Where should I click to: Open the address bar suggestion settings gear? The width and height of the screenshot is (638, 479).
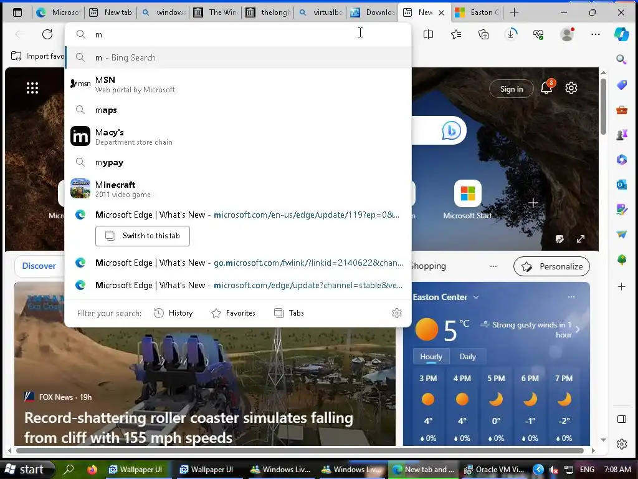[x=397, y=313]
